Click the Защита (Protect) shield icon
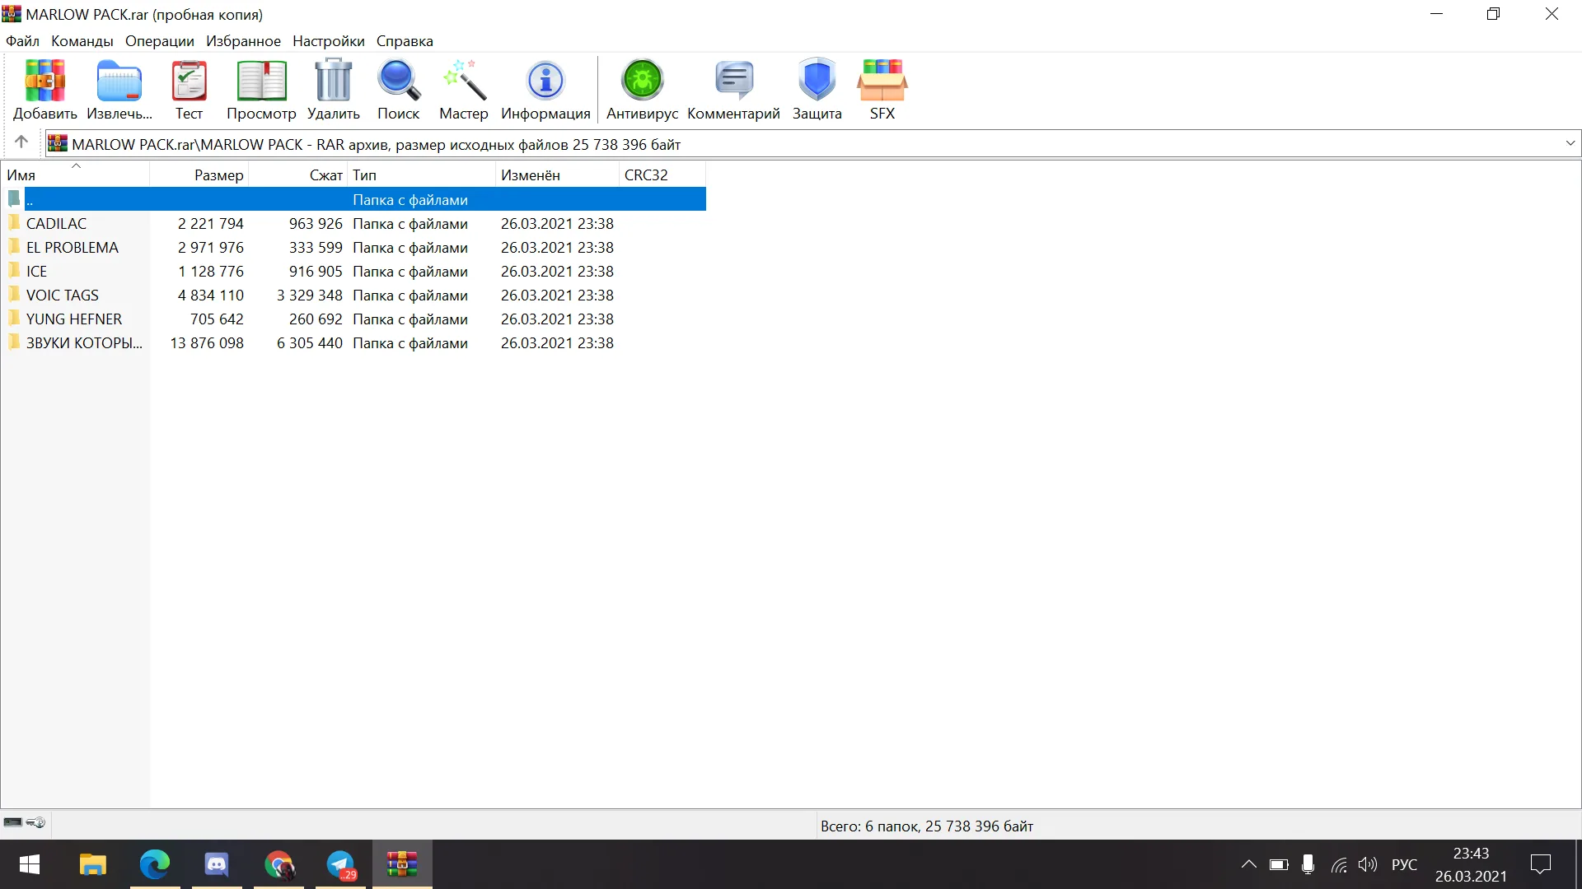Viewport: 1582px width, 889px height. point(817,89)
